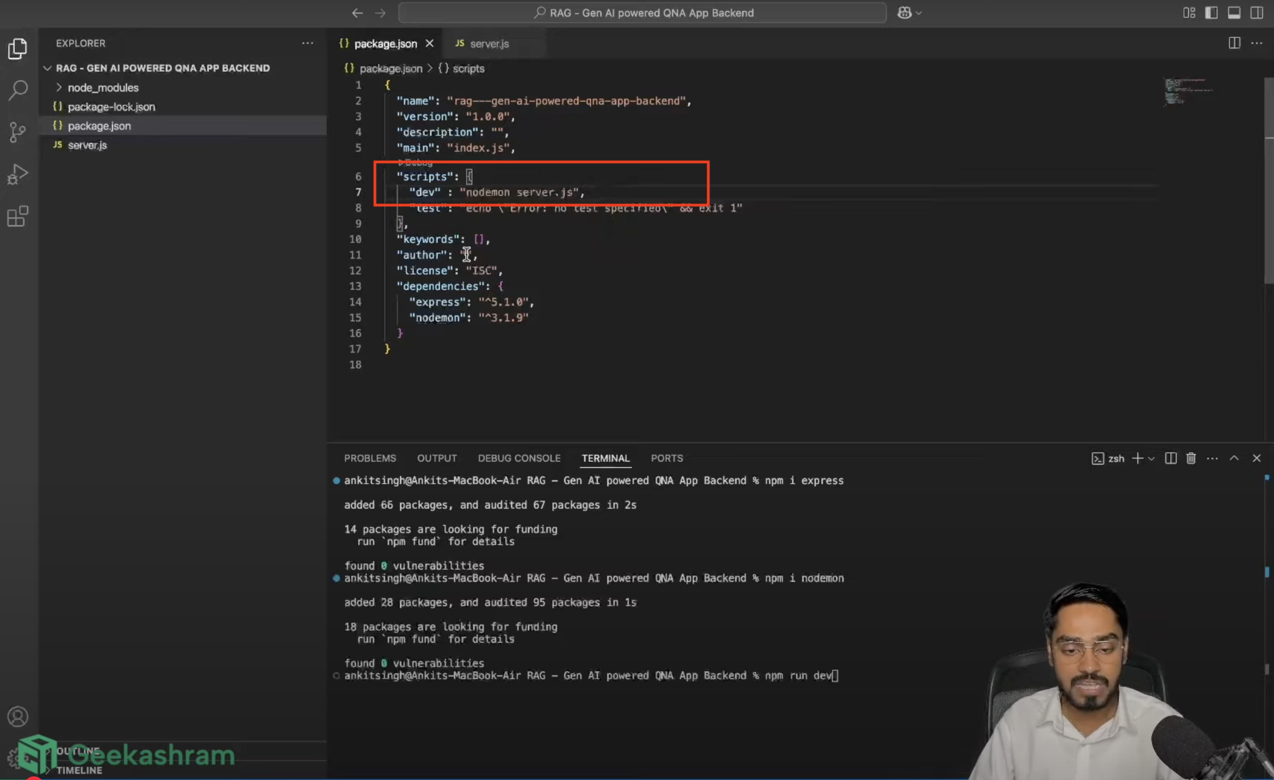Open Copilot dropdown arrow in title bar
Viewport: 1274px width, 780px height.
pos(919,13)
